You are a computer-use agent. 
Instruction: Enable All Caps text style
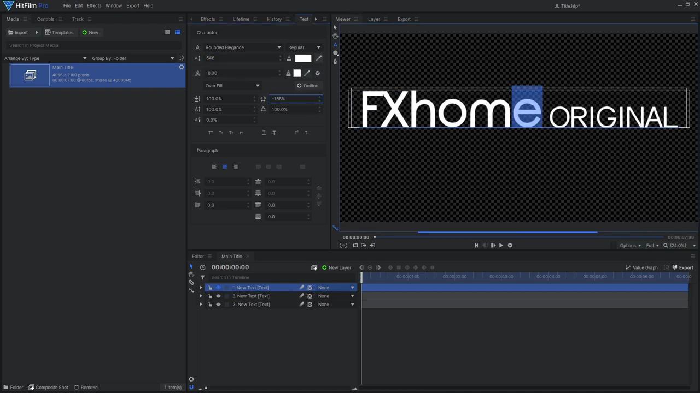point(211,133)
